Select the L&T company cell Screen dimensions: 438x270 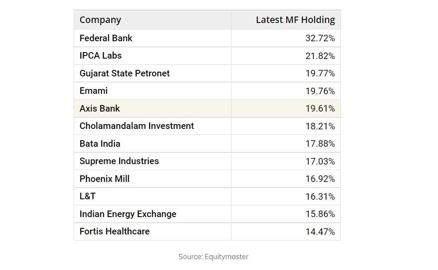tap(88, 196)
